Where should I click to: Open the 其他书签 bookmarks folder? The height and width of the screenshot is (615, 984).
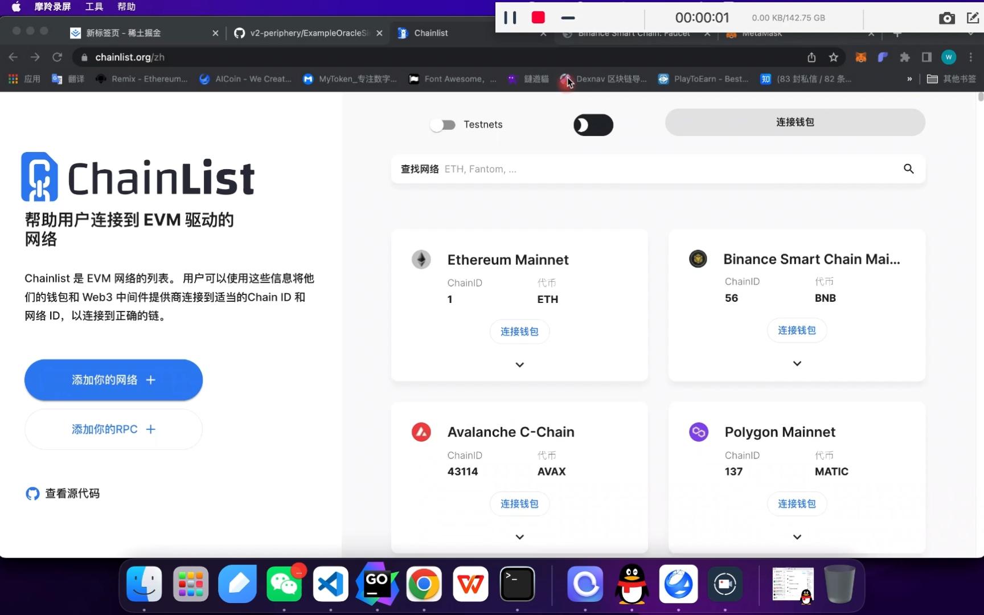point(952,79)
